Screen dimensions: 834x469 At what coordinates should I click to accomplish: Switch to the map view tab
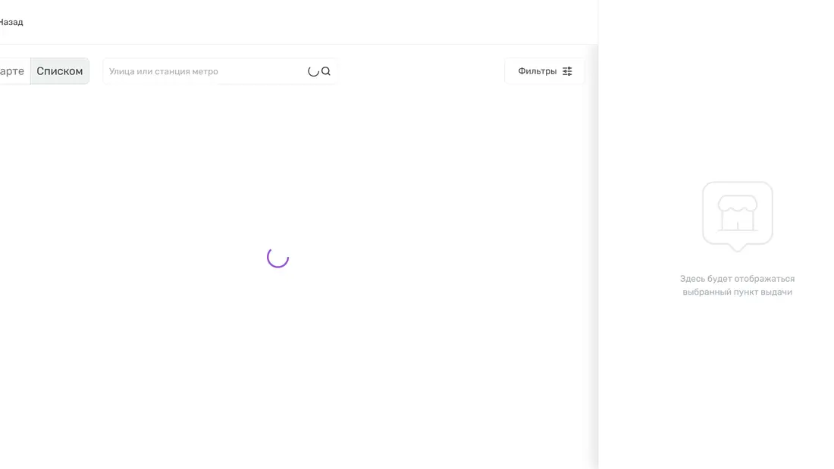coord(12,71)
